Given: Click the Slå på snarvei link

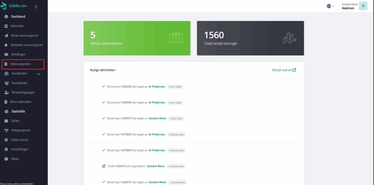Looking at the screenshot, I should point(284,70).
